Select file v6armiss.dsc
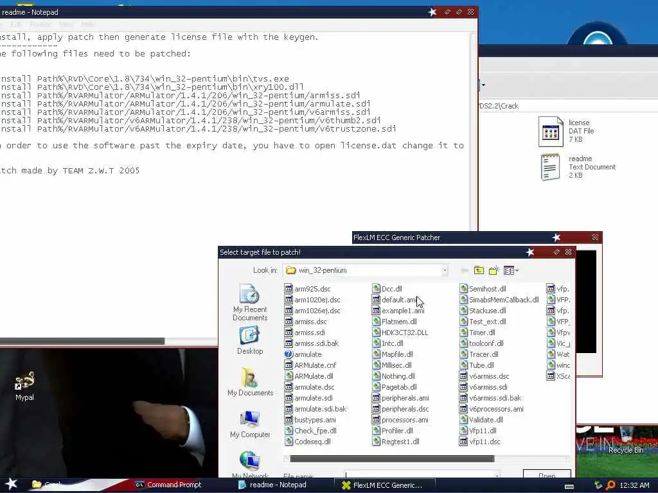 point(485,376)
